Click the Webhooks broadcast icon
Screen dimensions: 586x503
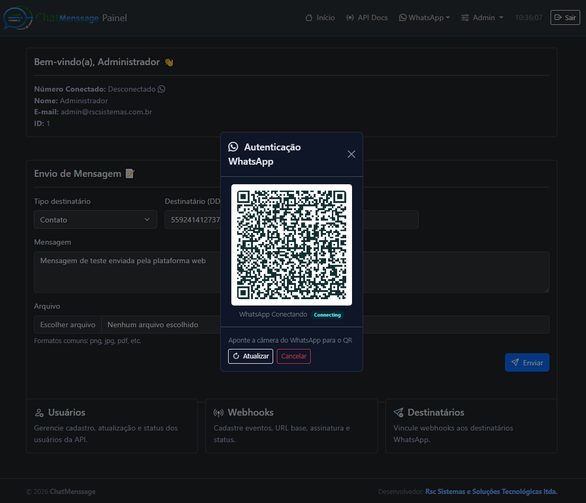pos(219,412)
